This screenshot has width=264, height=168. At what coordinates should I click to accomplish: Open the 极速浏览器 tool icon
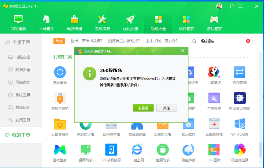pyautogui.click(x=240, y=150)
